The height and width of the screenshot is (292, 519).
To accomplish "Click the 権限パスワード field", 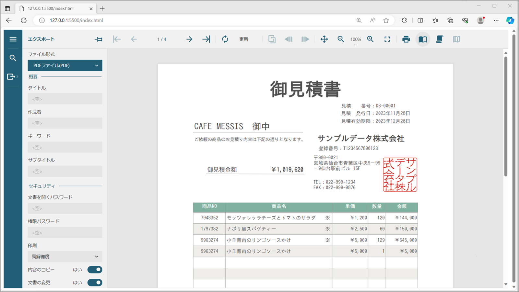I will point(65,232).
